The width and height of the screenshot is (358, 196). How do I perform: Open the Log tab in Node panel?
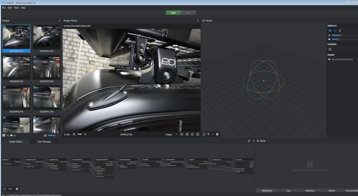(288, 190)
